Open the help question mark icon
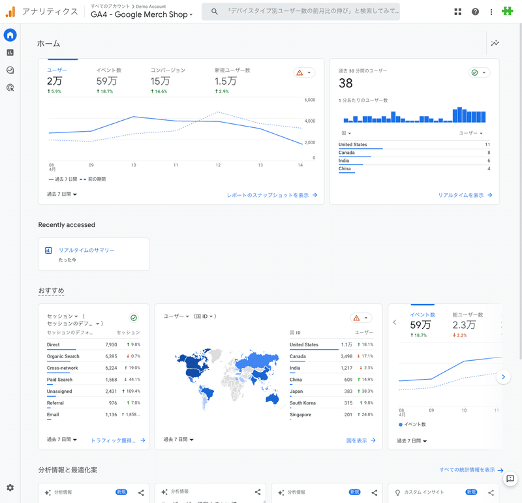Image resolution: width=522 pixels, height=503 pixels. click(x=476, y=12)
